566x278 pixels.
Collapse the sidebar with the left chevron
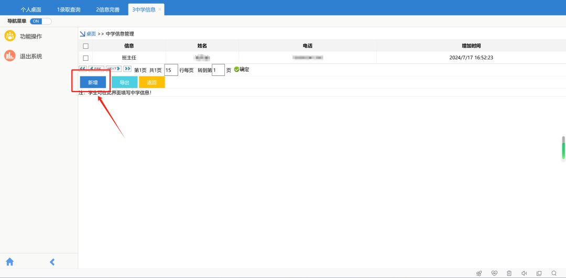pos(52,262)
